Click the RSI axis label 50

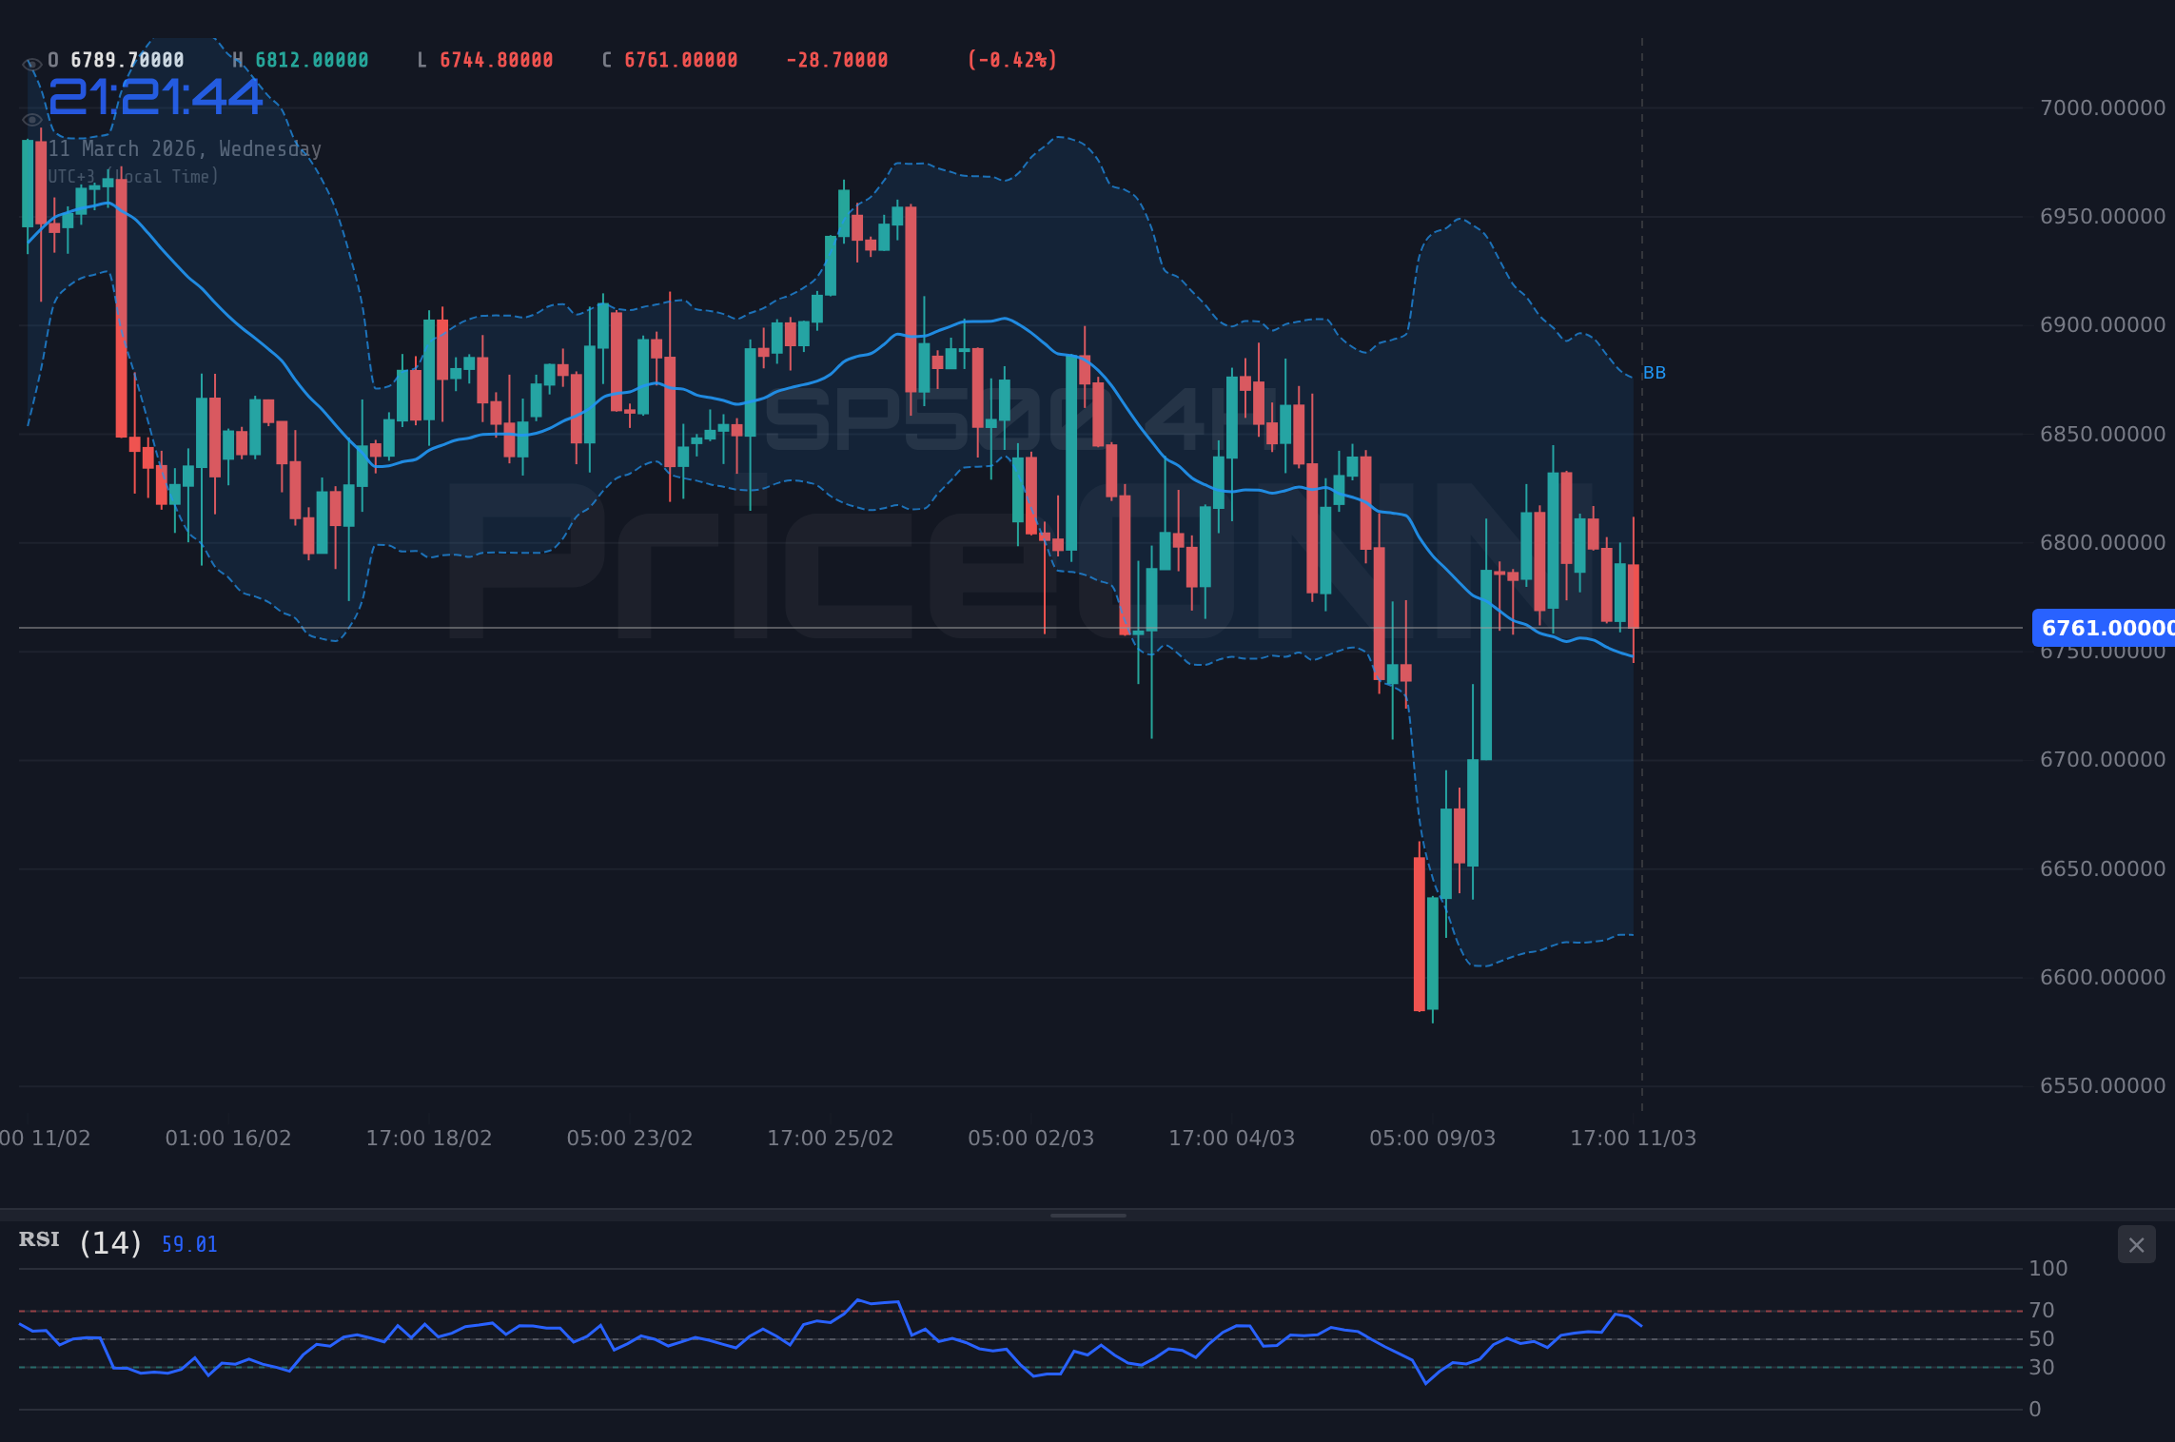(2042, 1338)
